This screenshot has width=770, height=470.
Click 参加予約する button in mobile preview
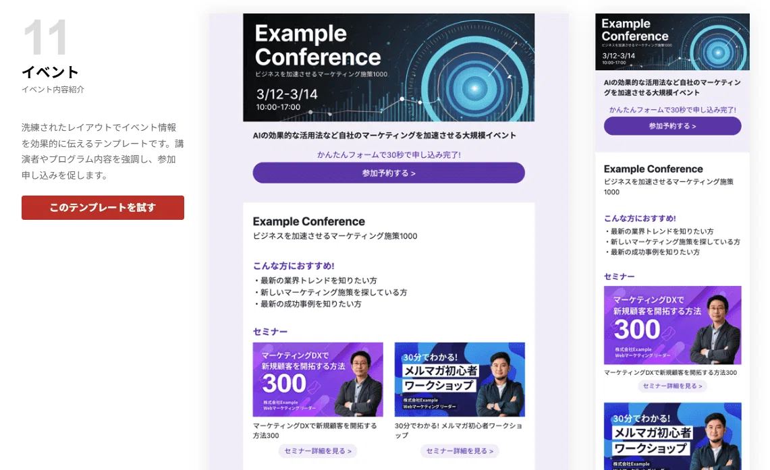(672, 126)
